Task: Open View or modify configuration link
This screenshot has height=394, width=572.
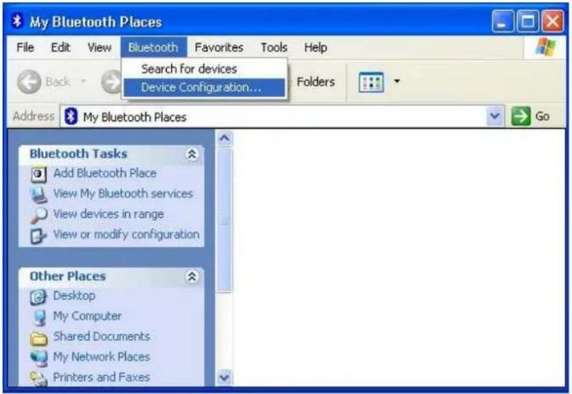Action: pyautogui.click(x=126, y=234)
